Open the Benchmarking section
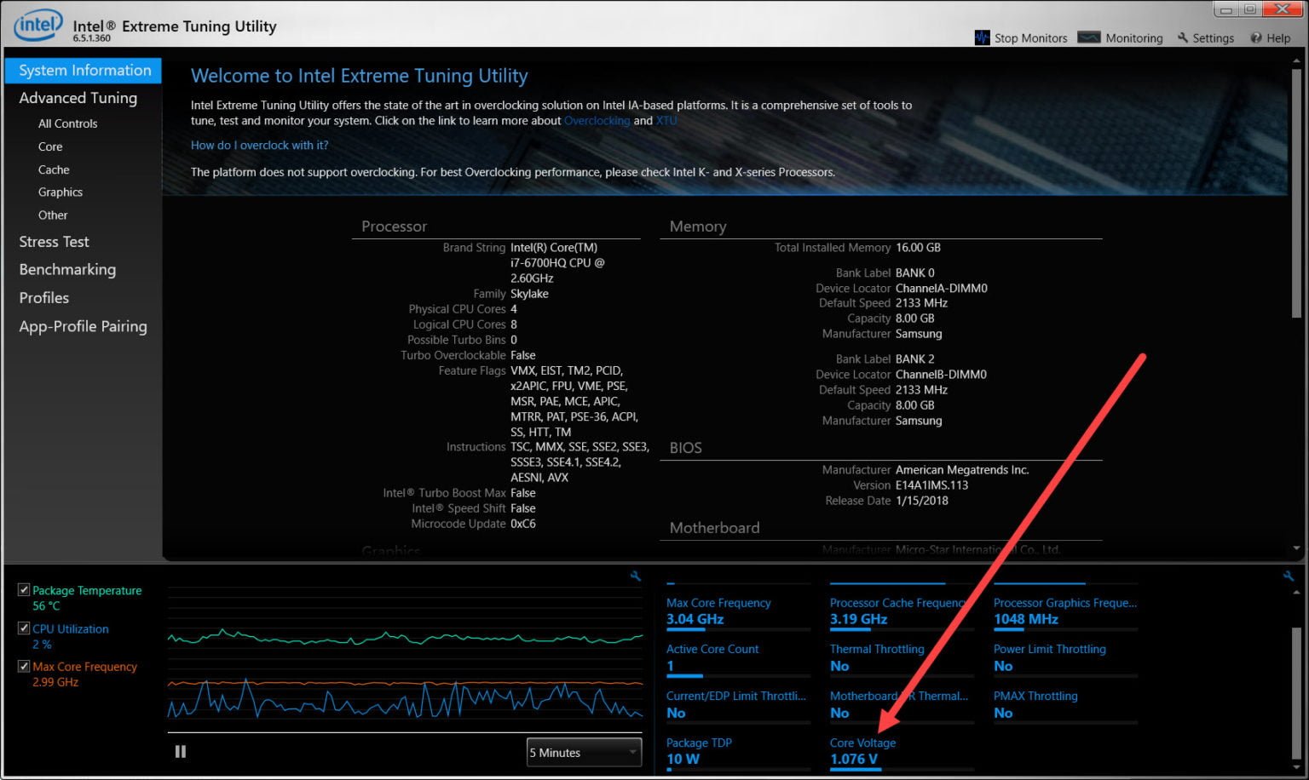This screenshot has width=1309, height=780. 67,269
